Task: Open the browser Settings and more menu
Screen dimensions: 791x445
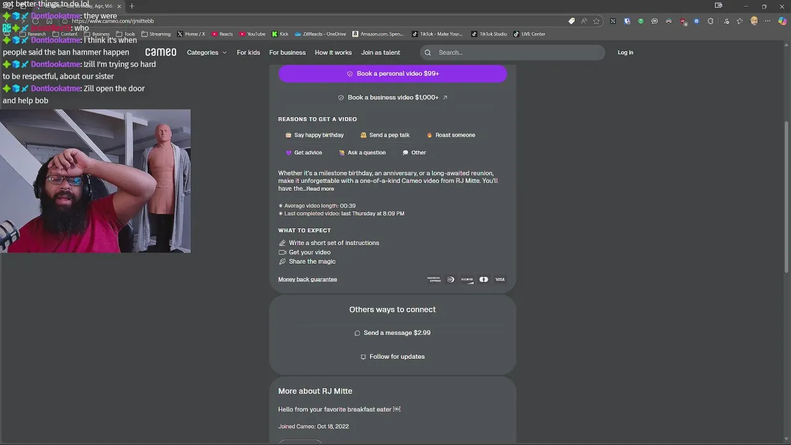Action: 768,21
